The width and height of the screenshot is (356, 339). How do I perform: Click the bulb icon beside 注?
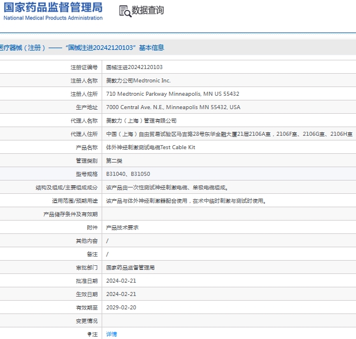89,334
